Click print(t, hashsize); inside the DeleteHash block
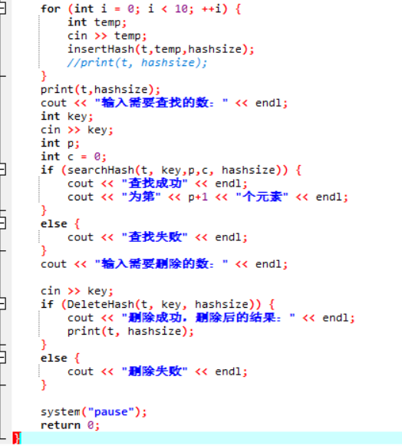402x446 pixels. [x=130, y=332]
